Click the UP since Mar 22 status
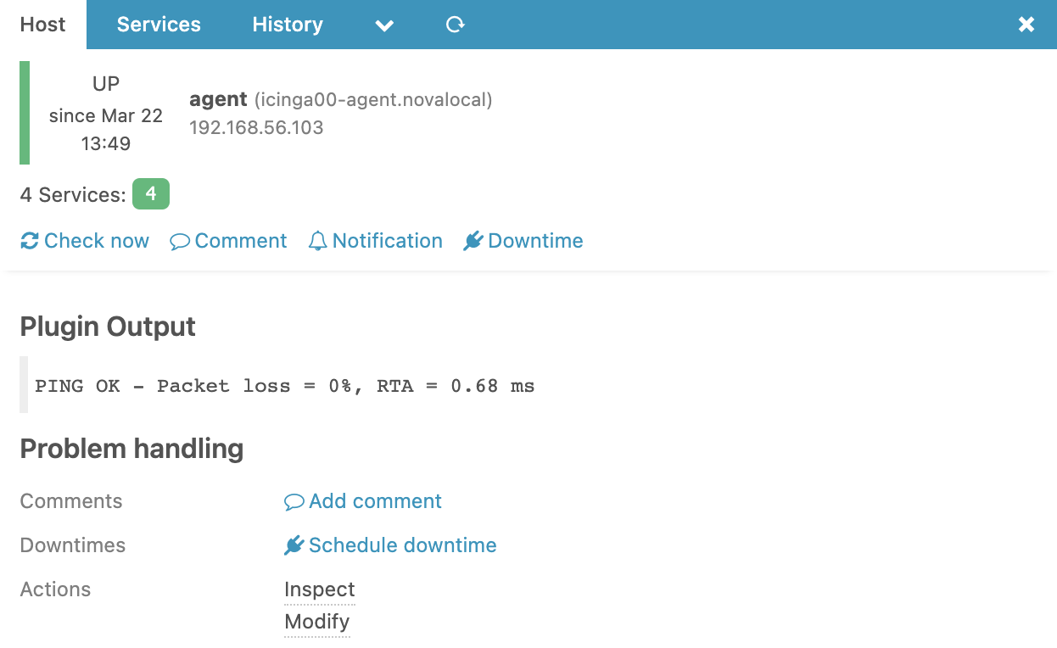Image resolution: width=1057 pixels, height=648 pixels. pos(106,114)
